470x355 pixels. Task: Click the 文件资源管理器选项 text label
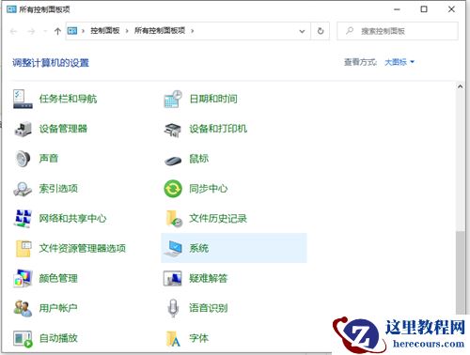pyautogui.click(x=83, y=248)
